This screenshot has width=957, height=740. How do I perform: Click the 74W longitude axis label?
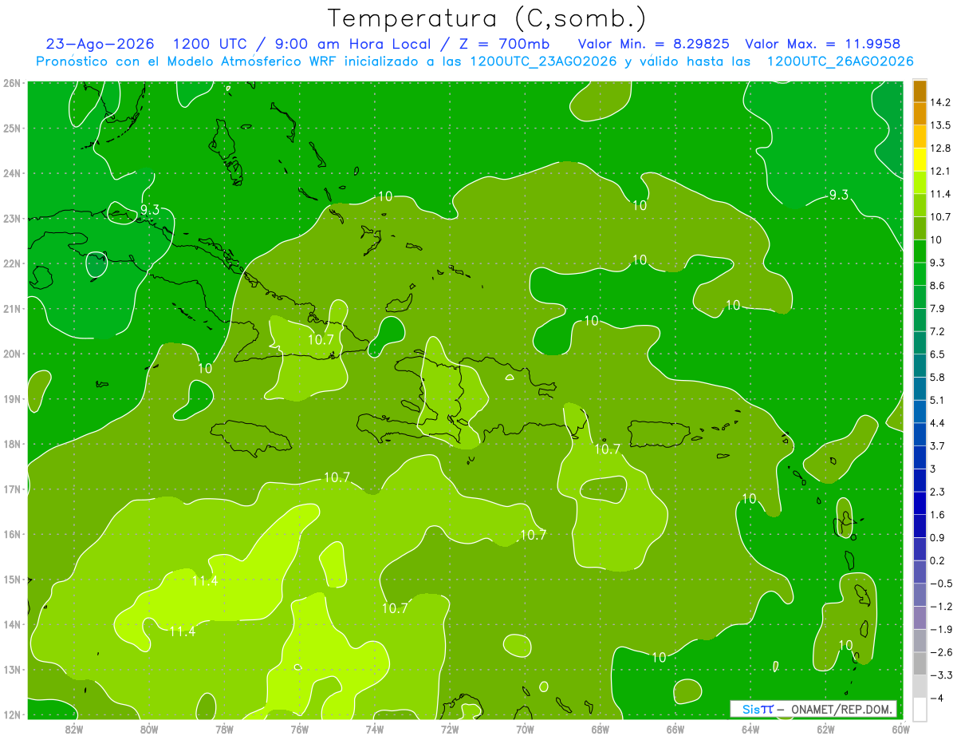374,729
